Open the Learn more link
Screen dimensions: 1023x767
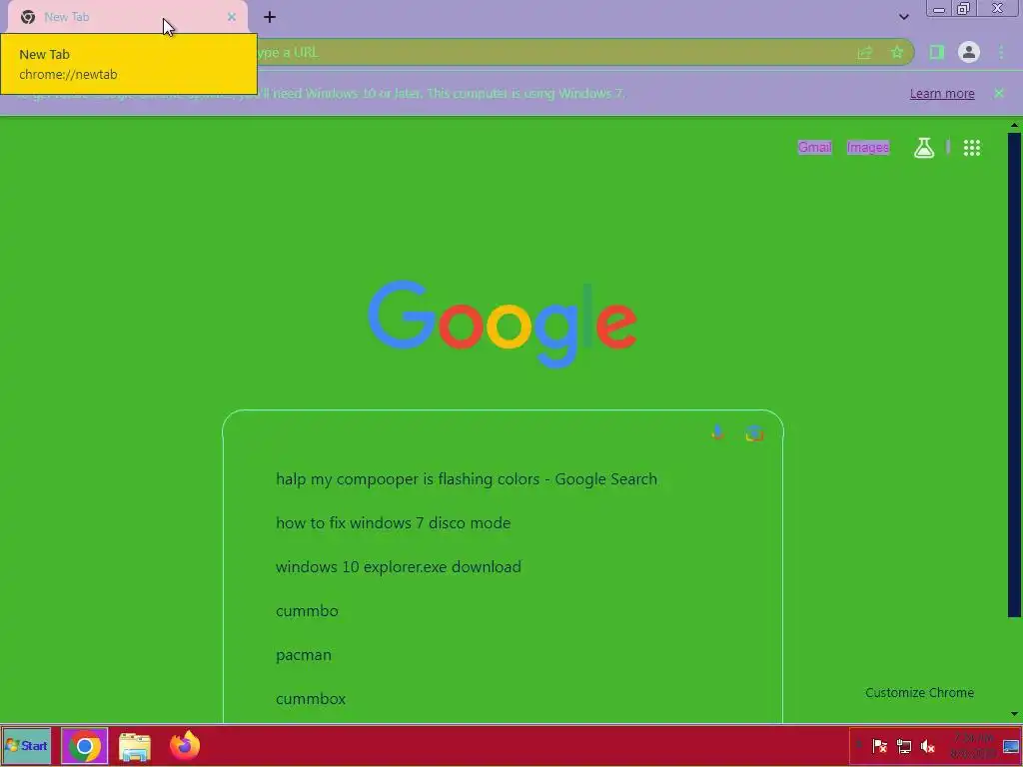click(942, 93)
